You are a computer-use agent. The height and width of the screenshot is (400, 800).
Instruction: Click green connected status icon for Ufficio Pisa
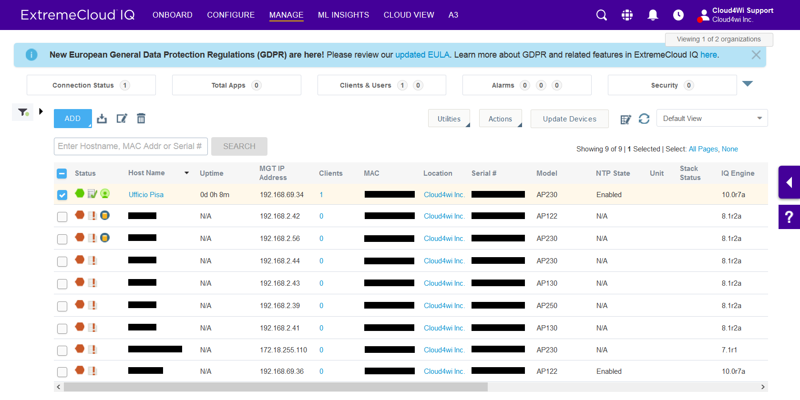pyautogui.click(x=80, y=193)
